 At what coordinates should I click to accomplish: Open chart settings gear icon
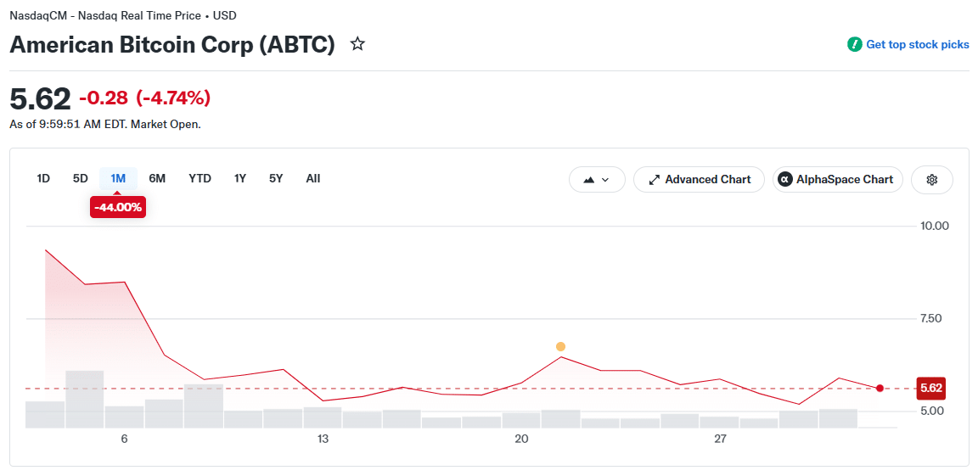point(932,179)
